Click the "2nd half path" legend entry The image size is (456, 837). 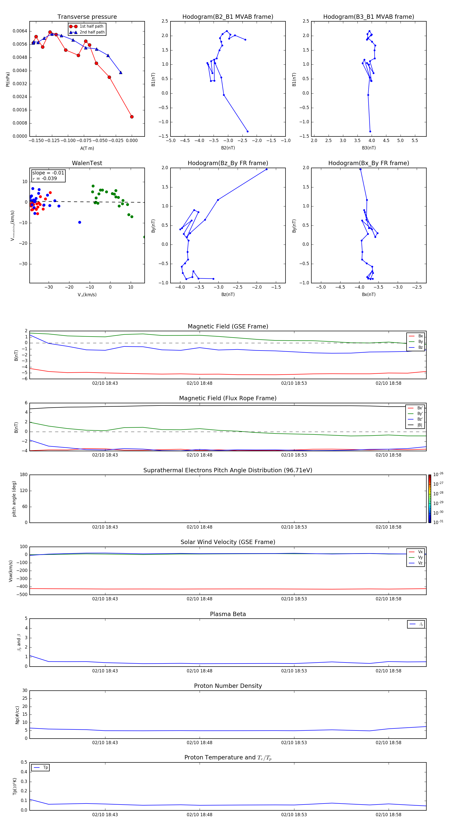pos(87,32)
